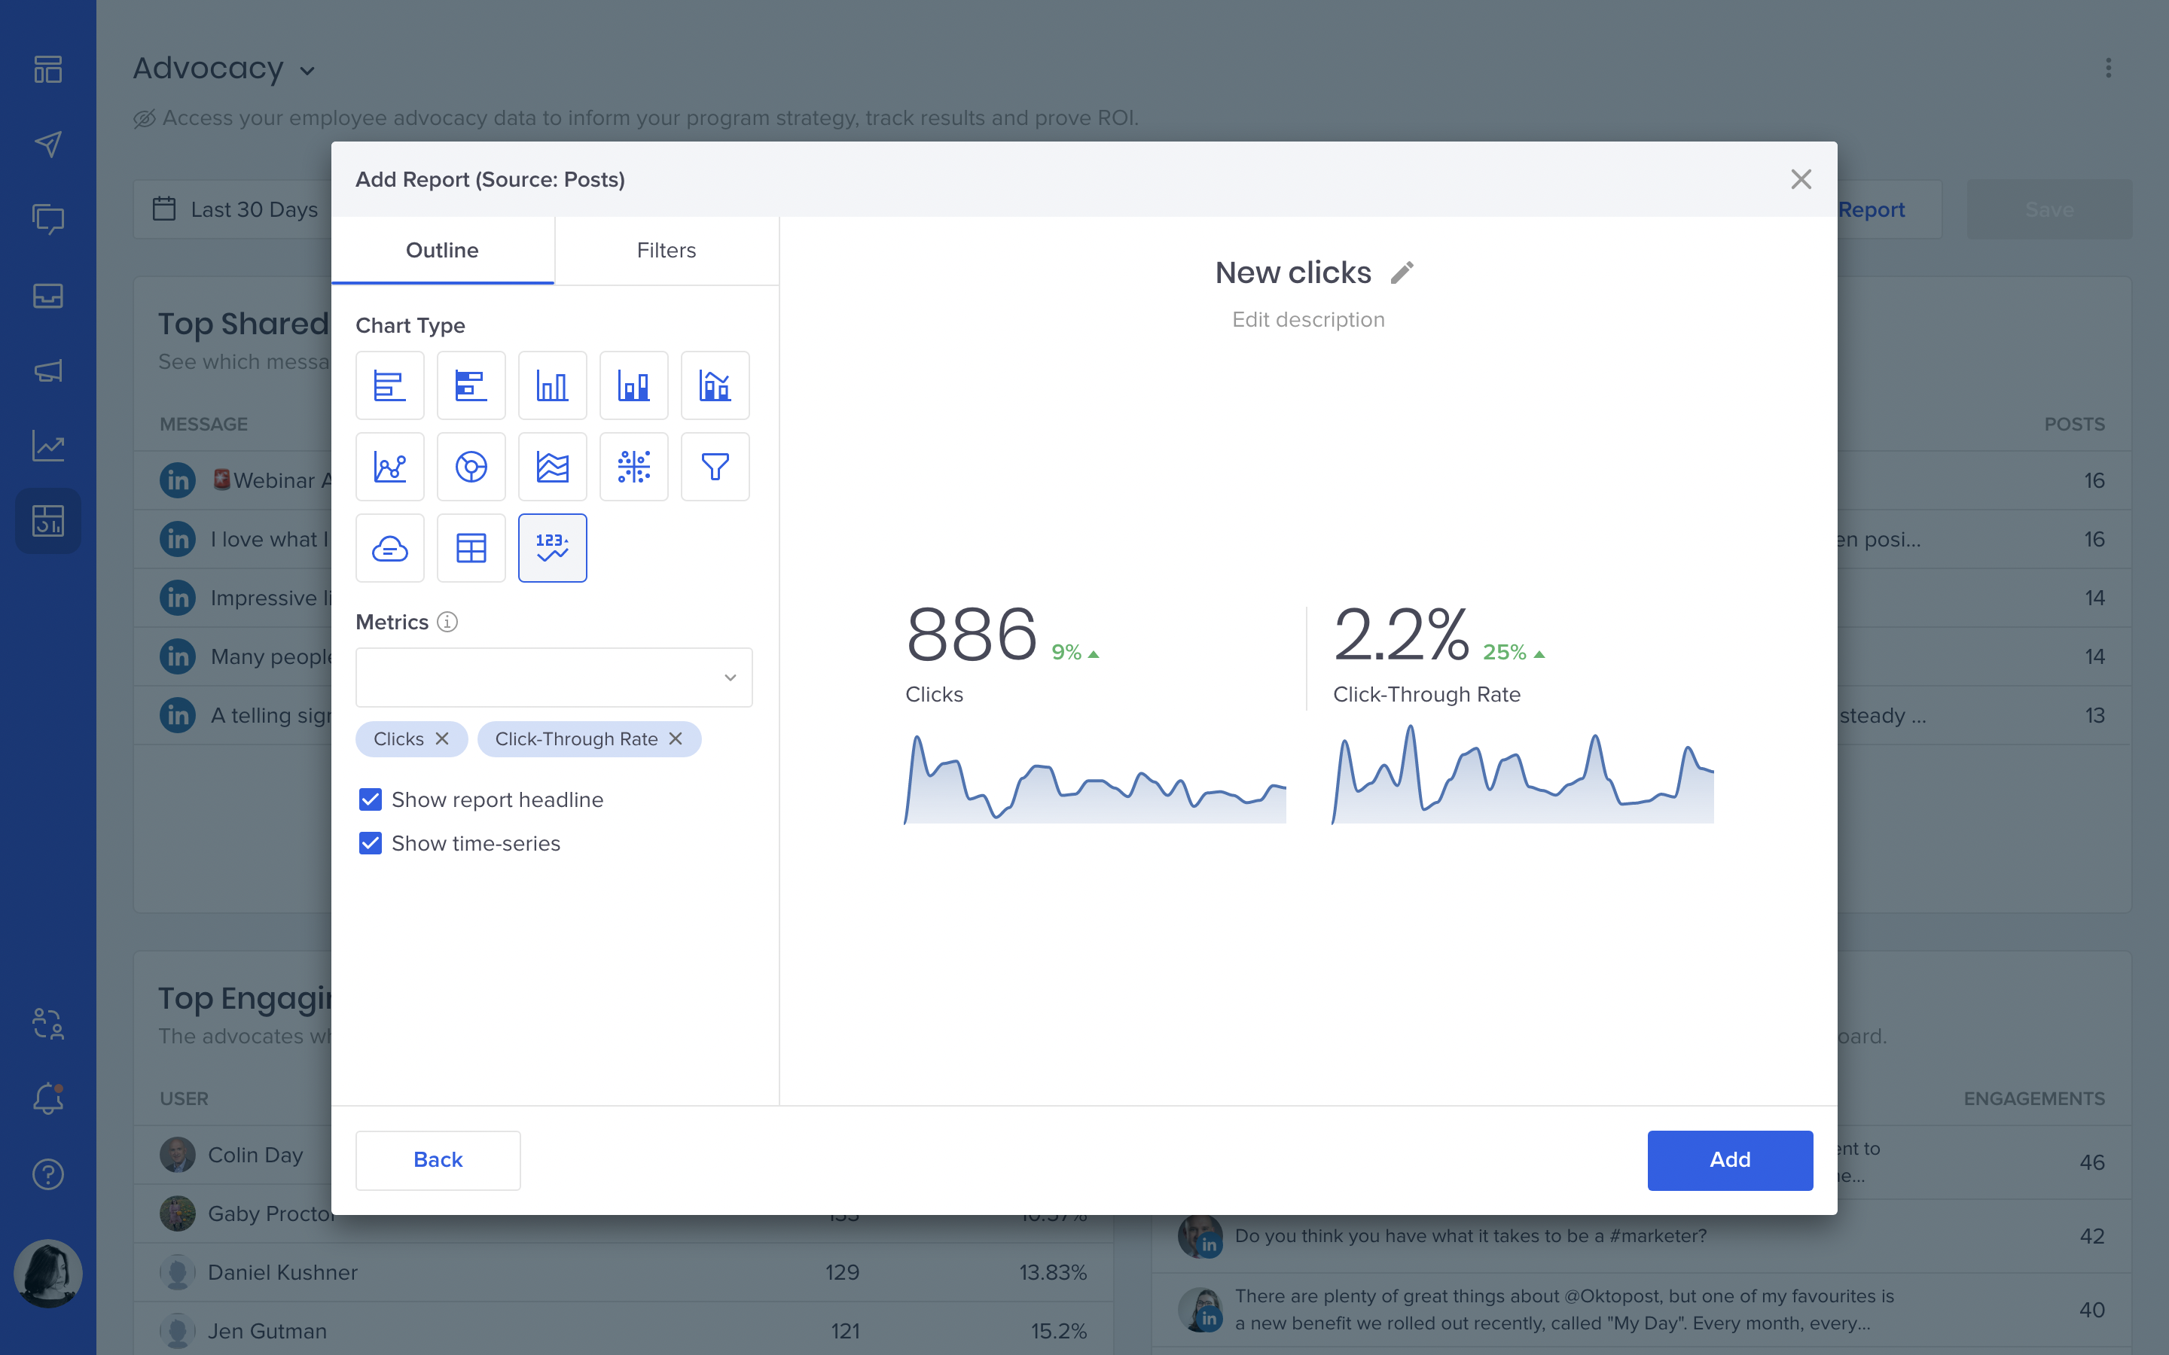Click Edit description text field
Image resolution: width=2169 pixels, height=1355 pixels.
(1307, 320)
